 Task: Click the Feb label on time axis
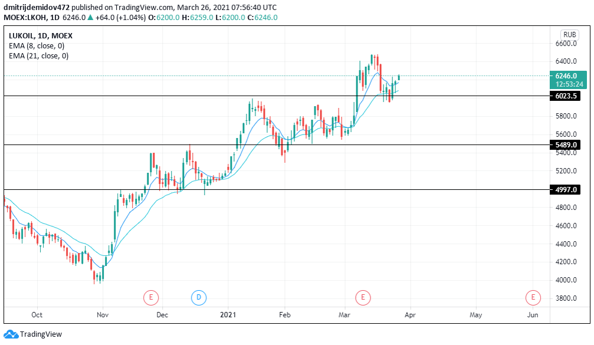click(284, 315)
